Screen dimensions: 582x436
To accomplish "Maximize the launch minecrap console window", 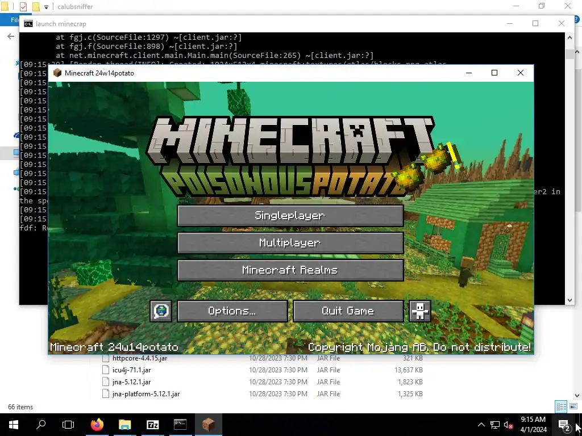I will (535, 23).
